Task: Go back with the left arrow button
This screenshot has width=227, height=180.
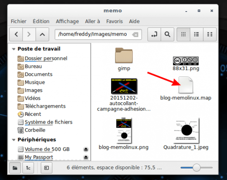Action: [x=16, y=35]
